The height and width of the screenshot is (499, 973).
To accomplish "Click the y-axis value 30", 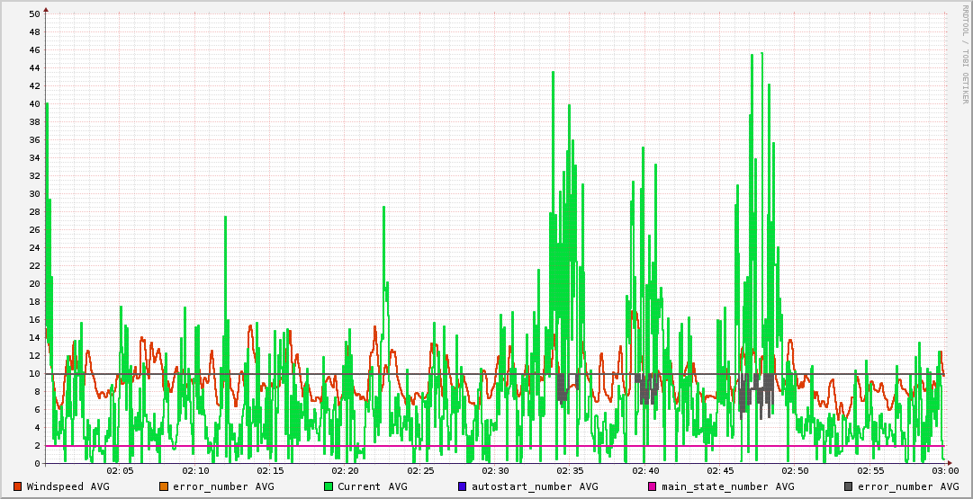I will [x=35, y=193].
